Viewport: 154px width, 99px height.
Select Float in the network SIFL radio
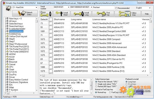coord(96,82)
